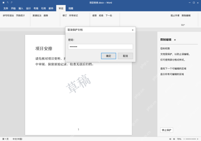201x141 pixels.
Task: Click the redo arrow in quick access toolbar
Action: point(12,3)
